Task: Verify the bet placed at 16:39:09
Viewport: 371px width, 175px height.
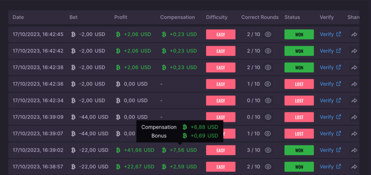Action: (x=330, y=117)
